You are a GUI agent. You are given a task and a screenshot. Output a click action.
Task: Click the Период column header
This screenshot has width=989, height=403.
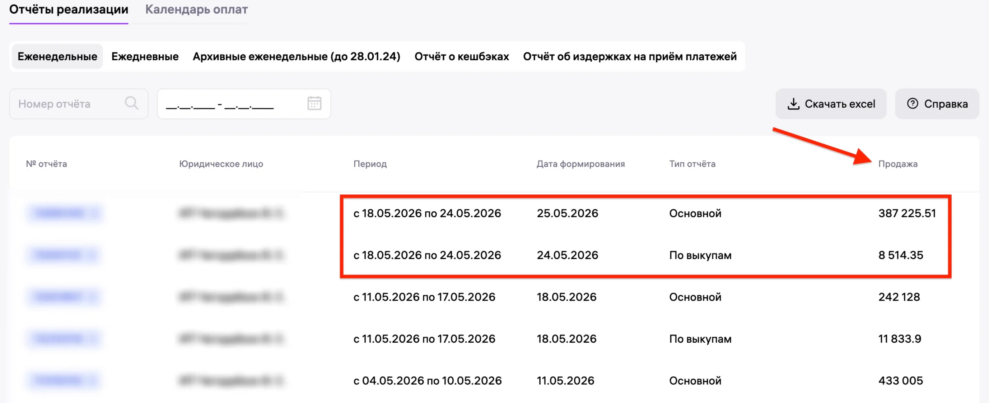370,164
